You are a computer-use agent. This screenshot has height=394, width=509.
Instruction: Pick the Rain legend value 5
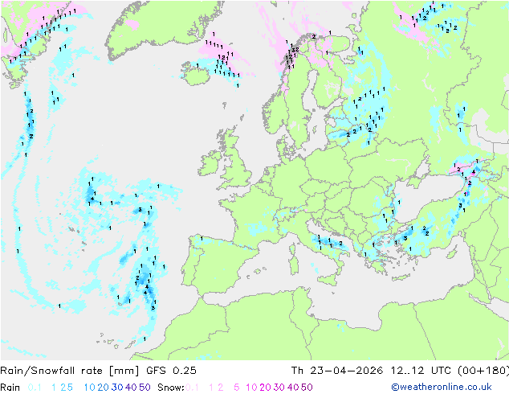point(70,388)
